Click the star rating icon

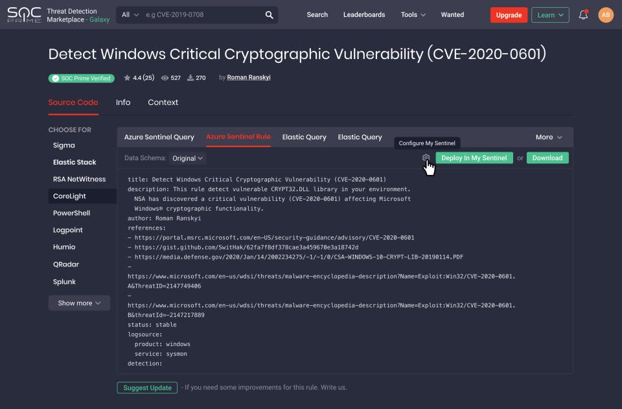point(127,78)
